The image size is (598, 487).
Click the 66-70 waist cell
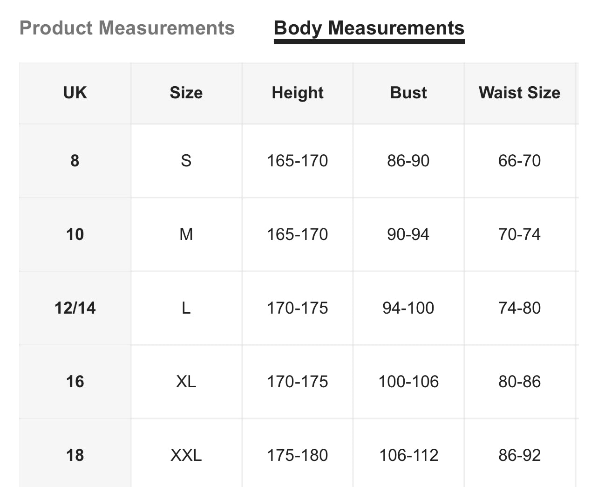(520, 161)
